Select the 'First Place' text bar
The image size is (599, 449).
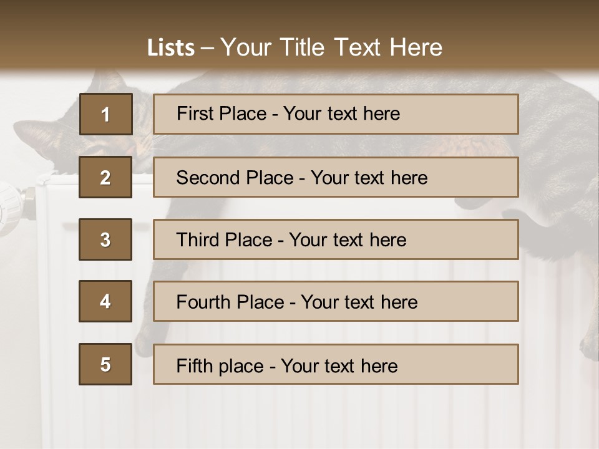click(x=336, y=114)
